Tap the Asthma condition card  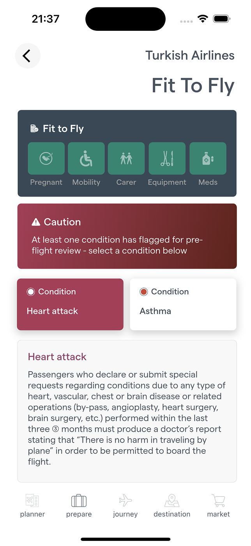point(183,305)
